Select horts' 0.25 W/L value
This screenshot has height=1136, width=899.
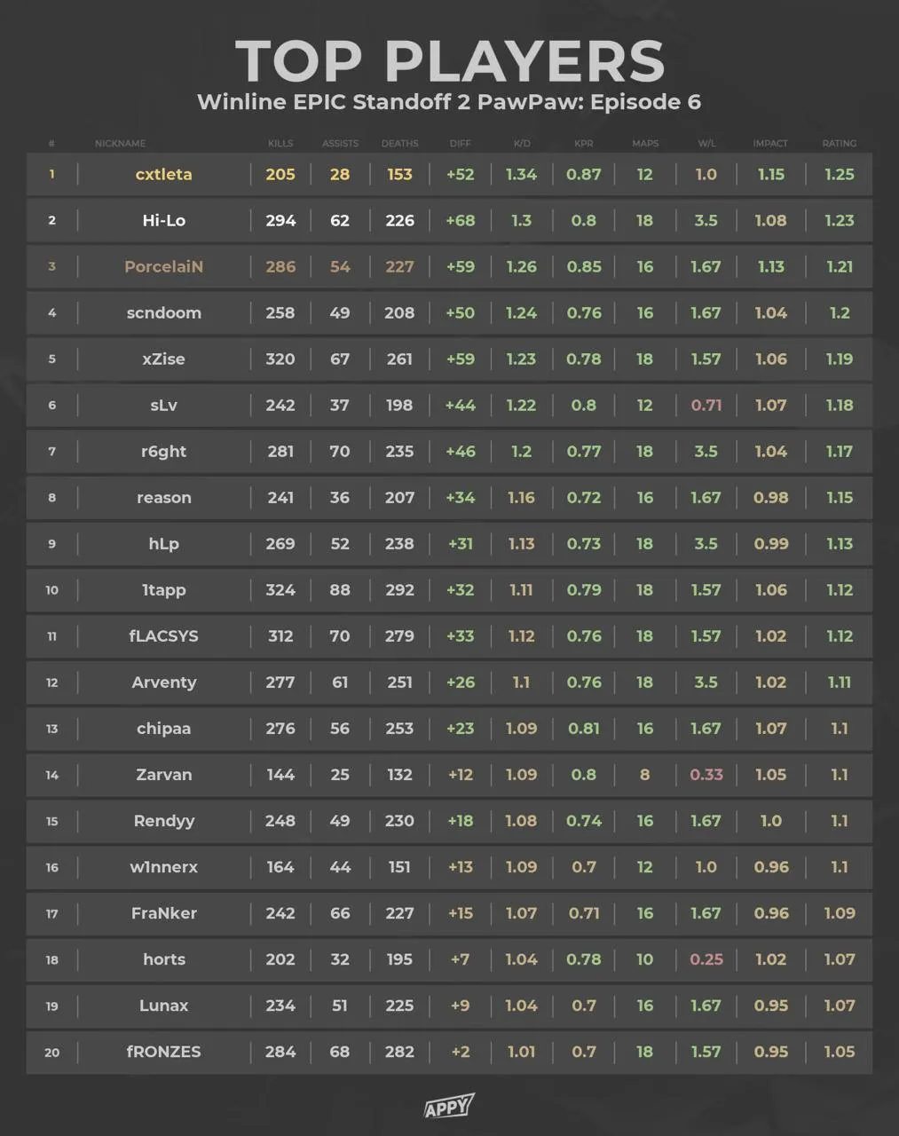pyautogui.click(x=706, y=959)
